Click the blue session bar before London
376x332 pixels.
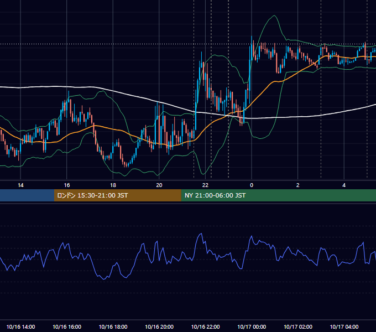pyautogui.click(x=27, y=195)
